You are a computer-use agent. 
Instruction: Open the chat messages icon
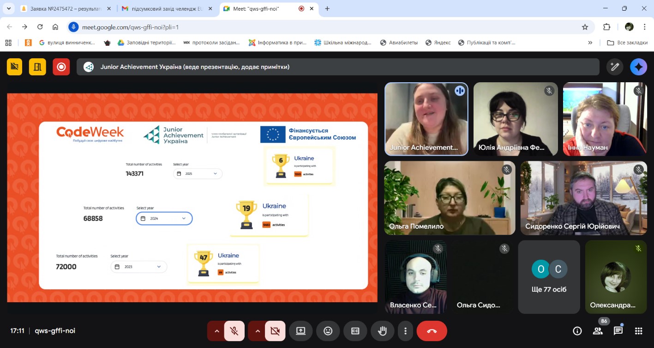[x=618, y=331]
